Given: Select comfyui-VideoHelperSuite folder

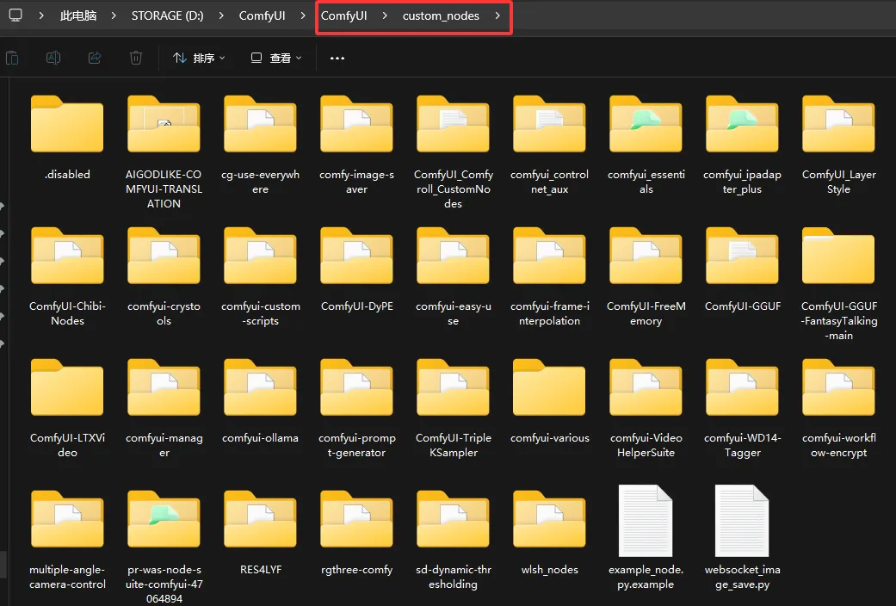Looking at the screenshot, I should coord(646,408).
